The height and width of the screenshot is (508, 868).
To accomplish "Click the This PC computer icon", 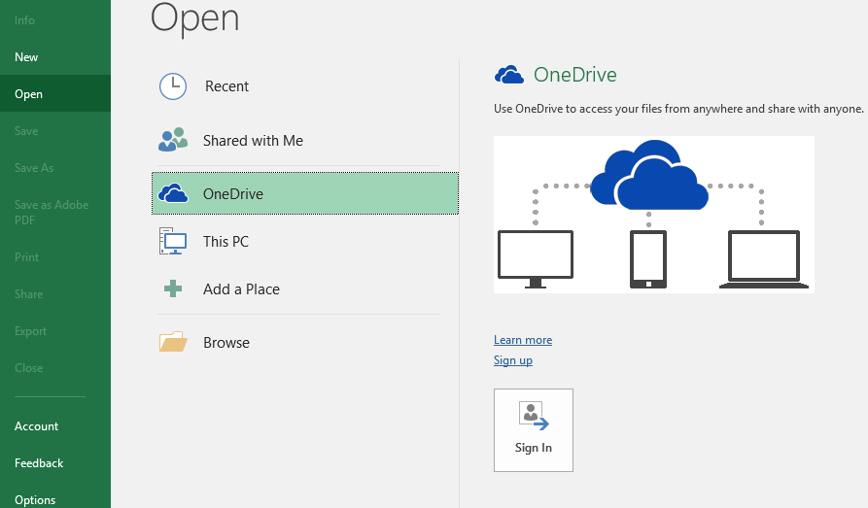I will 172,241.
